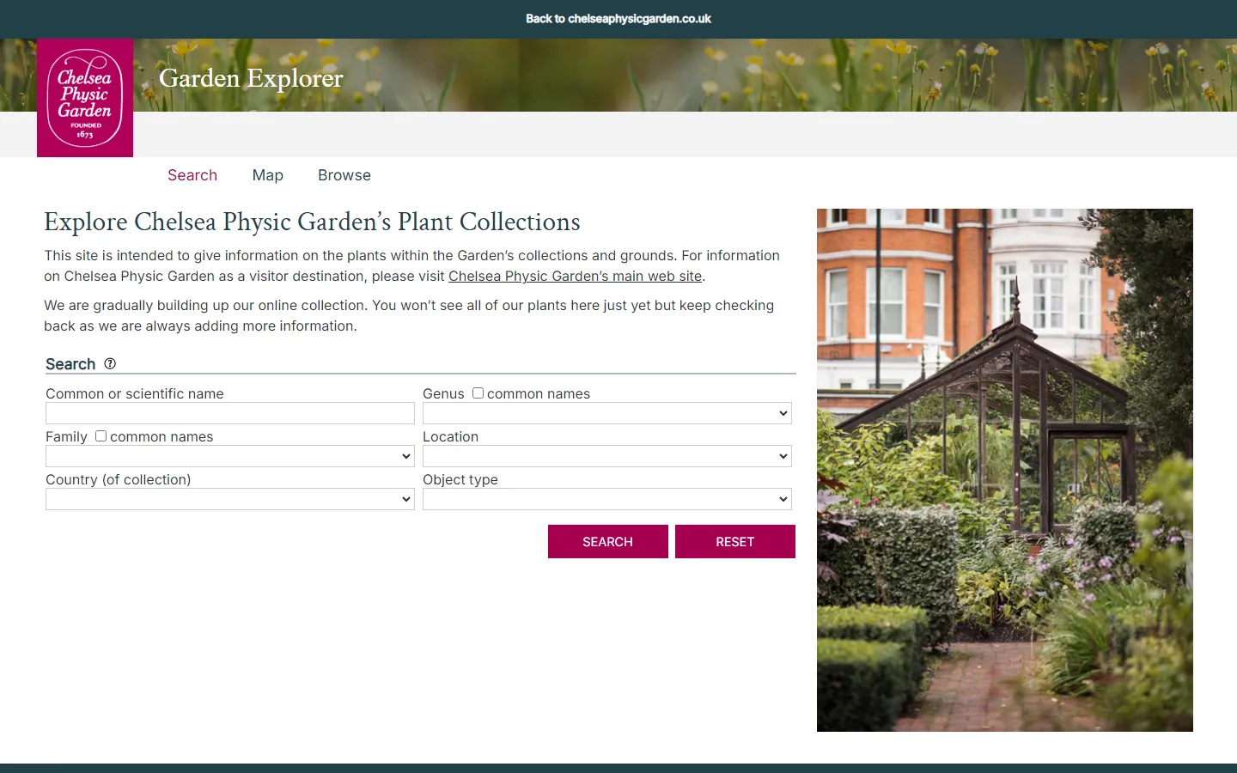Click the RESET button
The image size is (1237, 773).
coord(735,542)
